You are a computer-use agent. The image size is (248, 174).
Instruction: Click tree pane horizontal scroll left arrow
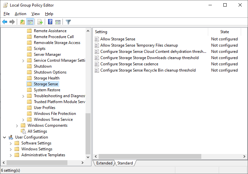[4, 163]
